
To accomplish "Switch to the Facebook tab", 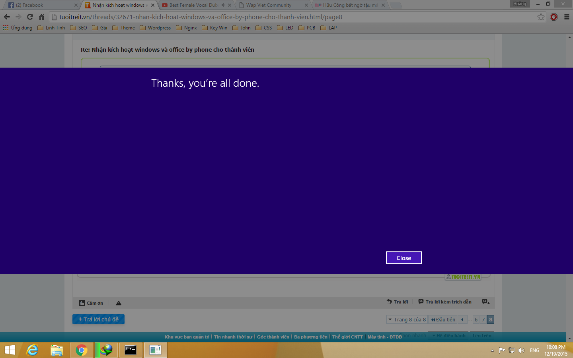I will (42, 5).
